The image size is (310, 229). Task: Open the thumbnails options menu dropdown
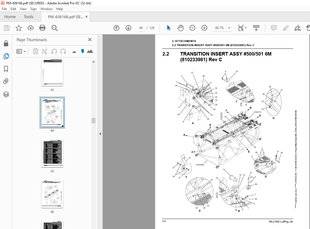(x=21, y=51)
